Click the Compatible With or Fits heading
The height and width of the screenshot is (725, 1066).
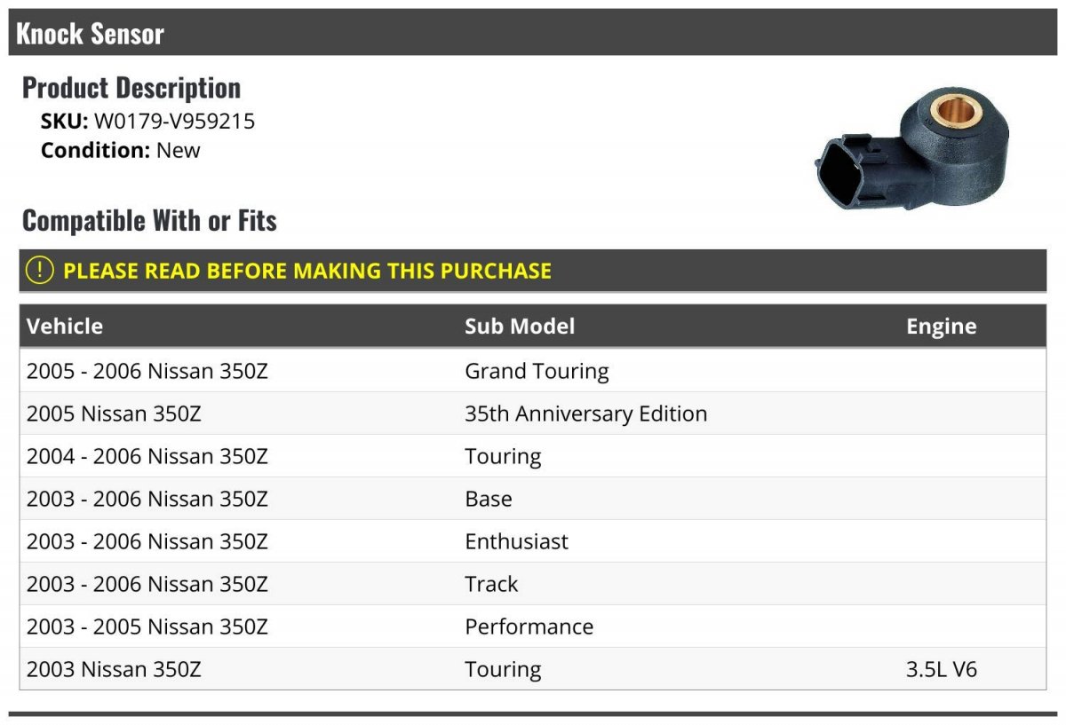(149, 220)
